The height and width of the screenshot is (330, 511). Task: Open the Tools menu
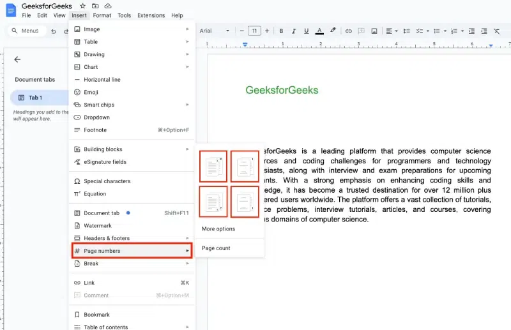point(124,15)
